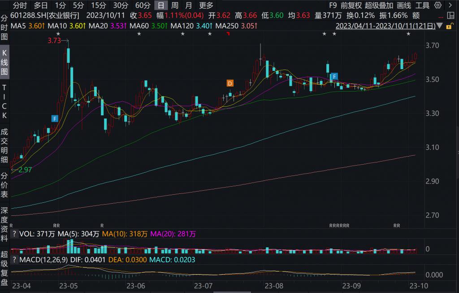459x293 pixels.
Task: Click the orange D dividend marker
Action: 230,83
